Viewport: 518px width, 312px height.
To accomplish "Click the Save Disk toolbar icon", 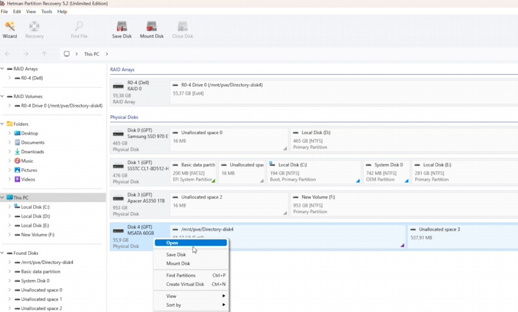I will (121, 30).
